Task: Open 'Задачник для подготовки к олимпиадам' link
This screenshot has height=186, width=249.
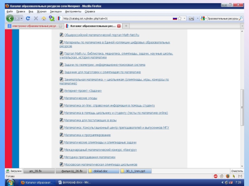Action: pyautogui.click(x=102, y=72)
